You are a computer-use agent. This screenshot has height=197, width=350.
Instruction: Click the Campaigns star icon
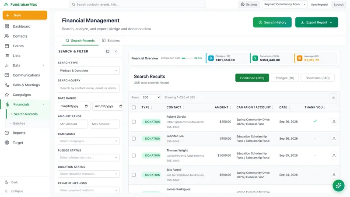(x=7, y=95)
